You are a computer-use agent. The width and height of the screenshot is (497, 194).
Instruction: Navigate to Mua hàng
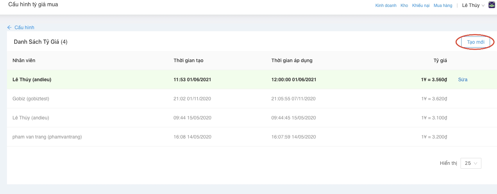coord(443,6)
